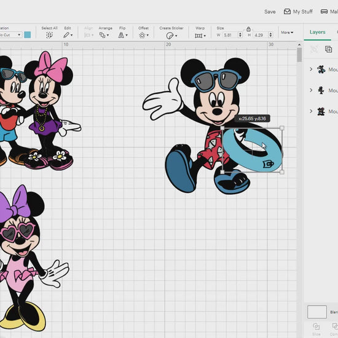
Task: Click the height stepper arrows
Action: pyautogui.click(x=270, y=35)
